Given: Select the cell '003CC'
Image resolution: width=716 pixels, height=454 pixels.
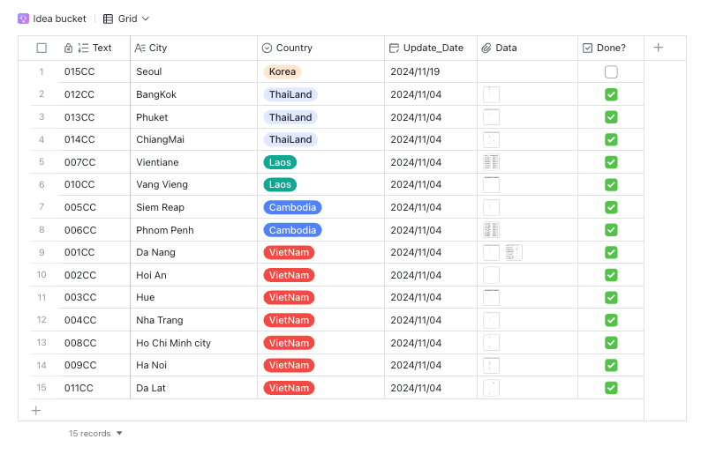Looking at the screenshot, I should [x=94, y=297].
